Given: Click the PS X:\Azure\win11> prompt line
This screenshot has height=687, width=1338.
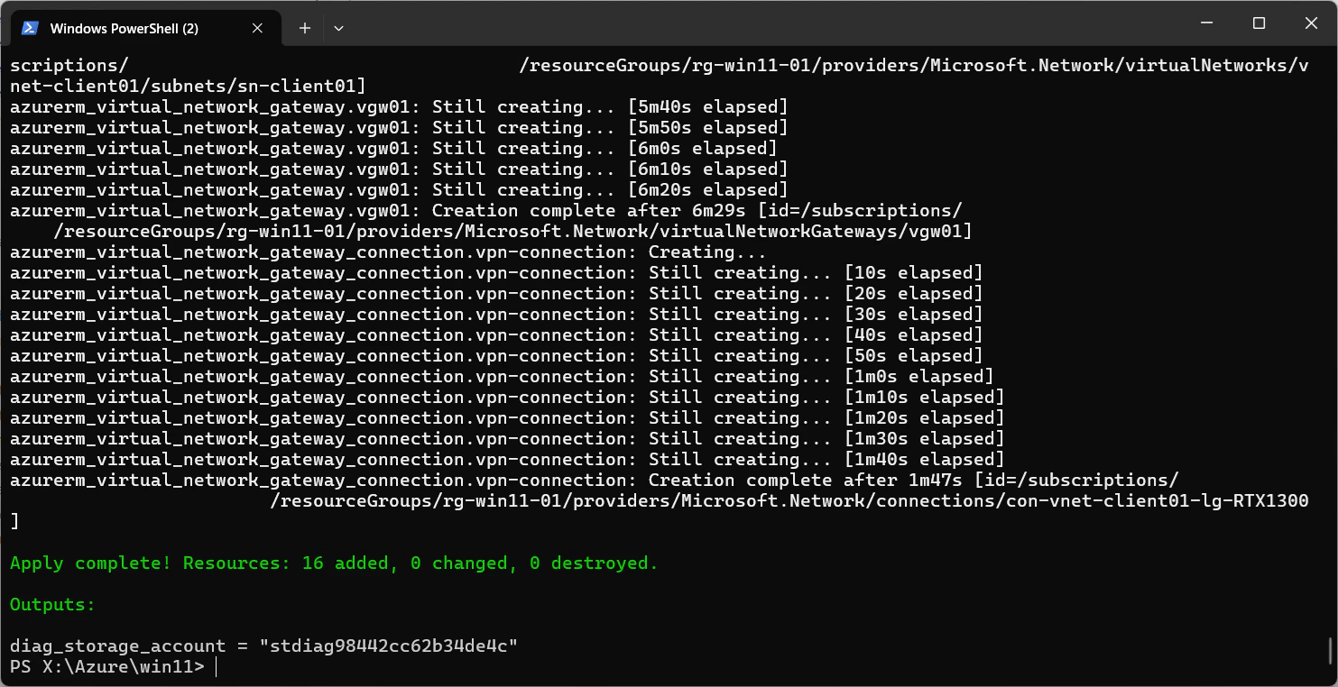Looking at the screenshot, I should [107, 667].
